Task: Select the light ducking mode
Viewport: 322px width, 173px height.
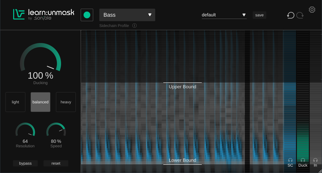Action: (x=15, y=102)
